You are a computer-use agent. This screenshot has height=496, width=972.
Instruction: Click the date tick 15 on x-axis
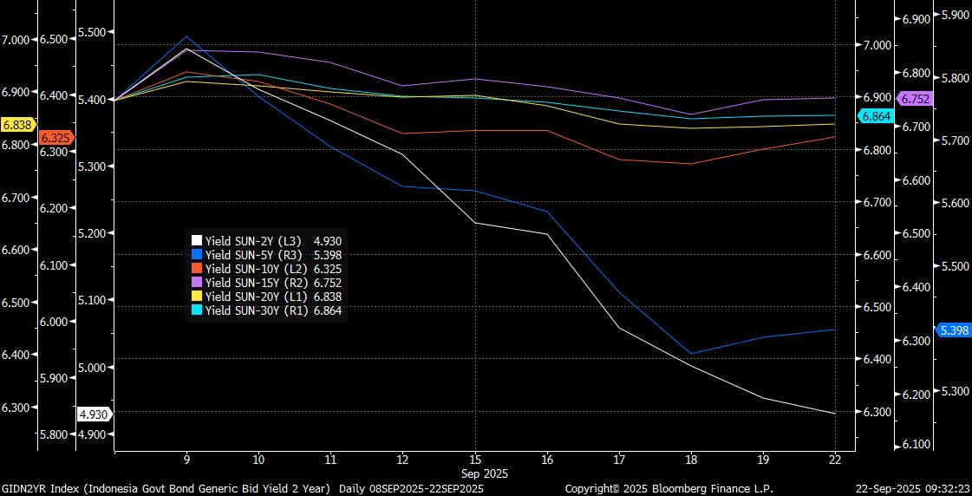click(474, 460)
